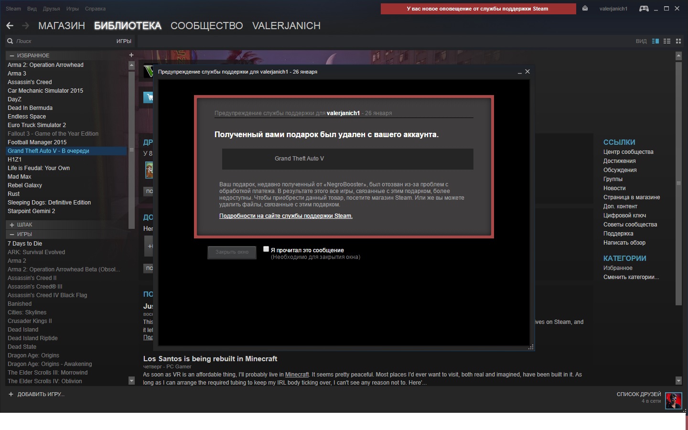This screenshot has width=688, height=430.
Task: Click the Закрыть окно button
Action: 232,252
